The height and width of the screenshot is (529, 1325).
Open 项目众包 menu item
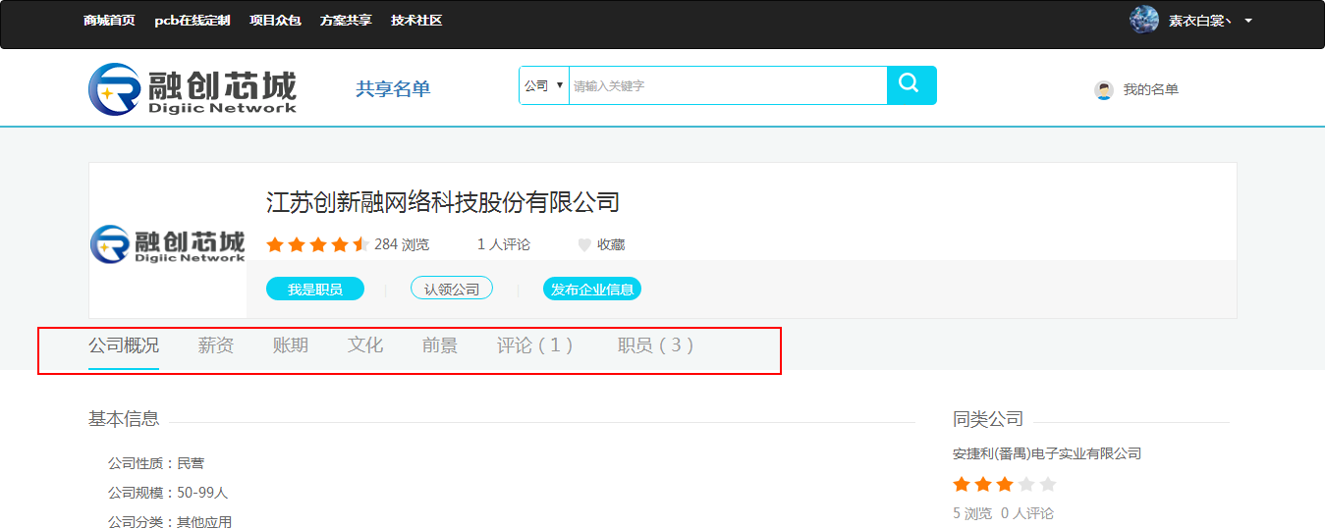(x=275, y=21)
